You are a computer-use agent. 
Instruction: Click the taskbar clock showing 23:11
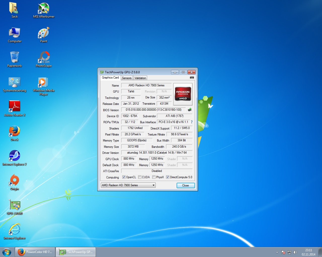click(308, 252)
